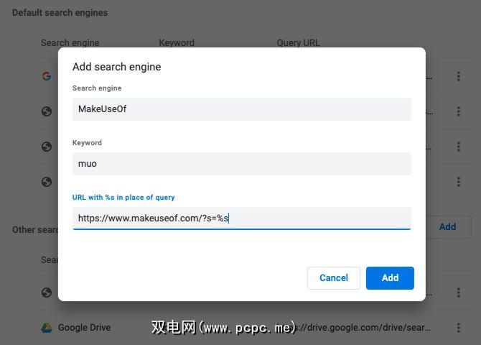Cancel the Add search engine dialog
The width and height of the screenshot is (481, 345).
(x=333, y=277)
